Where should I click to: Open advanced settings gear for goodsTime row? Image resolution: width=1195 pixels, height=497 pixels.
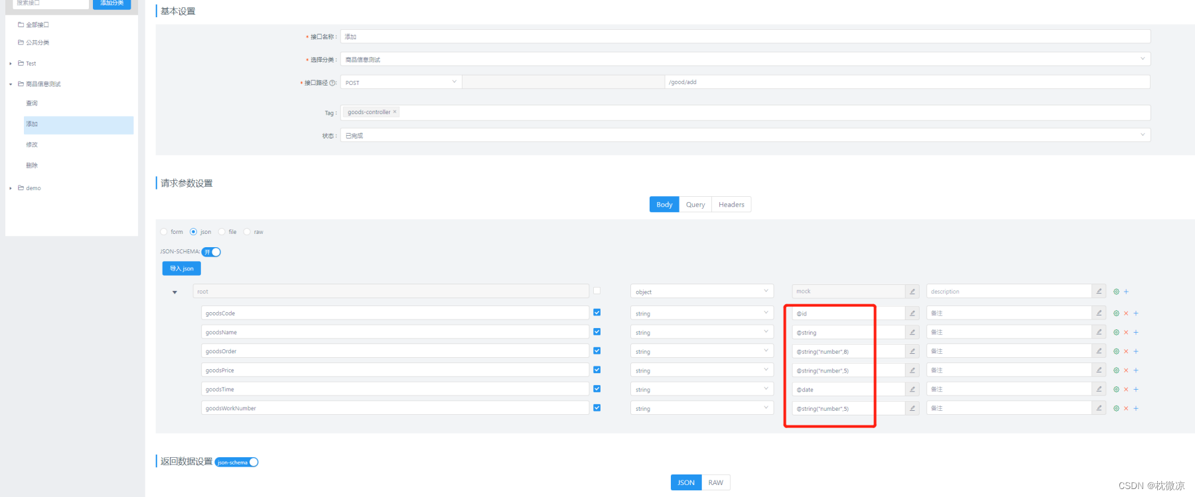click(x=1116, y=390)
